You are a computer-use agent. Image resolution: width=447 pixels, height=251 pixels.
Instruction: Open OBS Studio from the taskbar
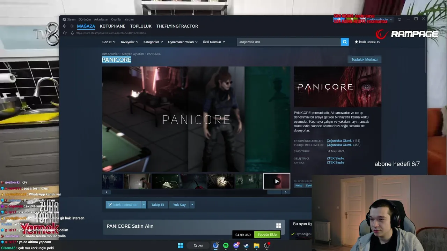click(x=267, y=245)
